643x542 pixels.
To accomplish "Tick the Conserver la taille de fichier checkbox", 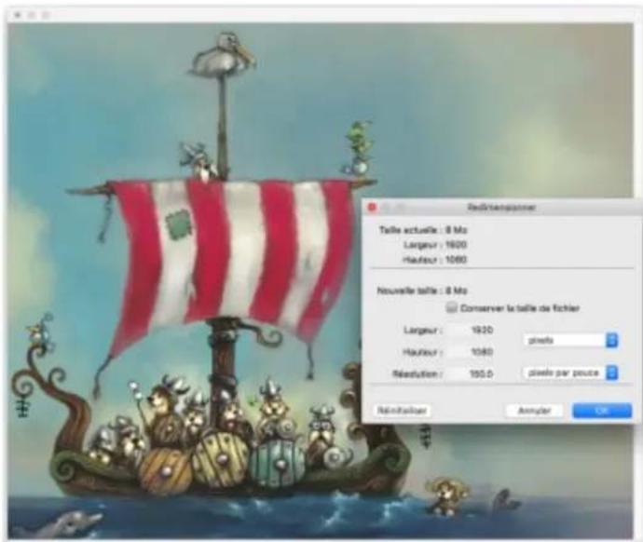I will click(x=451, y=307).
